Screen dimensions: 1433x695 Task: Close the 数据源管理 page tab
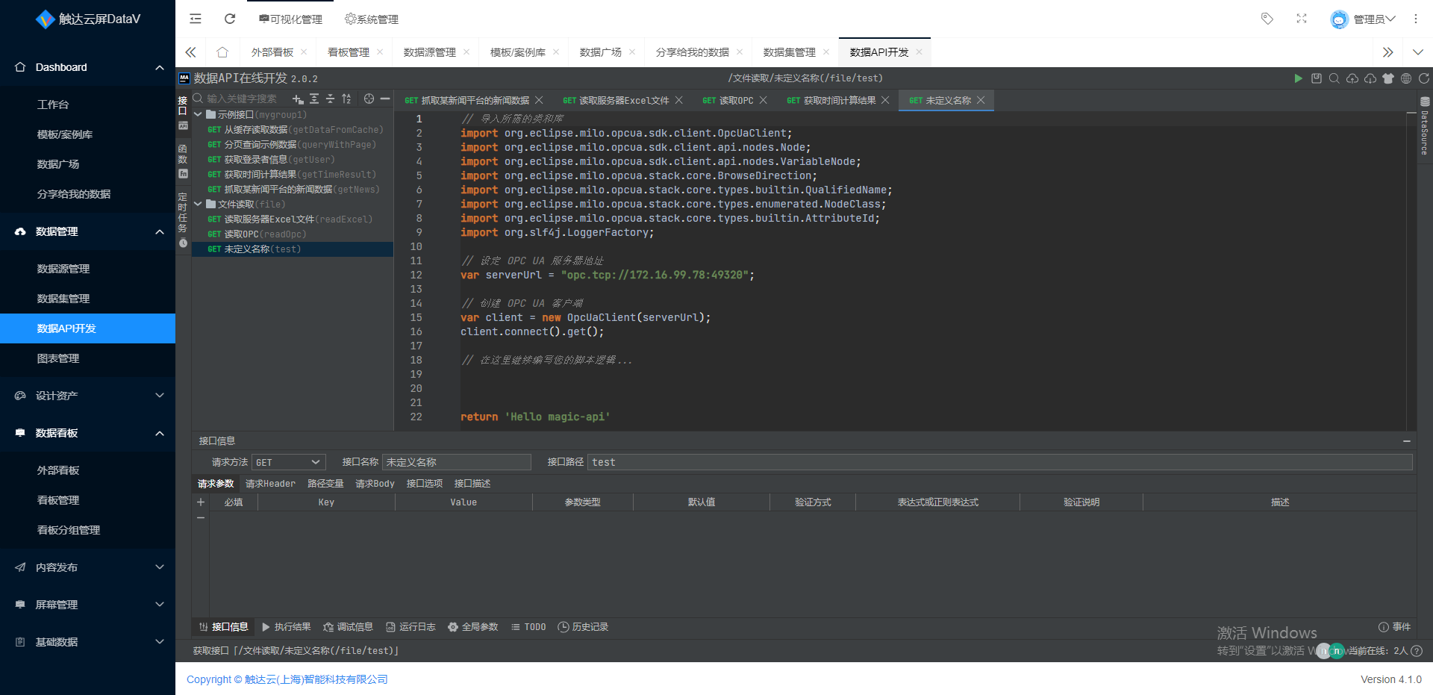click(x=466, y=52)
